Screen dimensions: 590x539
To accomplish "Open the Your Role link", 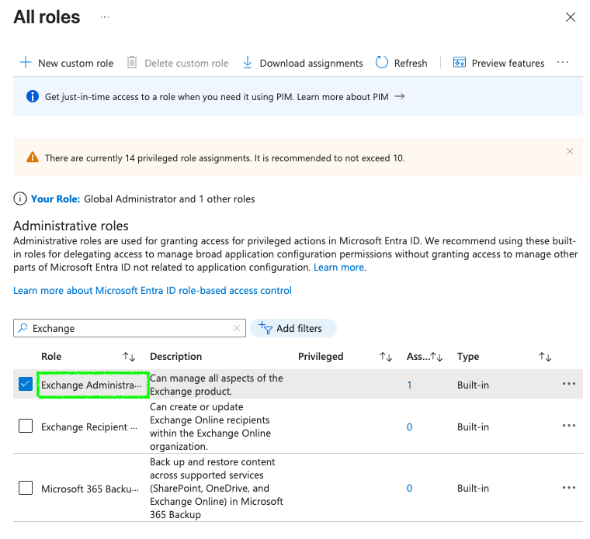I will point(55,199).
